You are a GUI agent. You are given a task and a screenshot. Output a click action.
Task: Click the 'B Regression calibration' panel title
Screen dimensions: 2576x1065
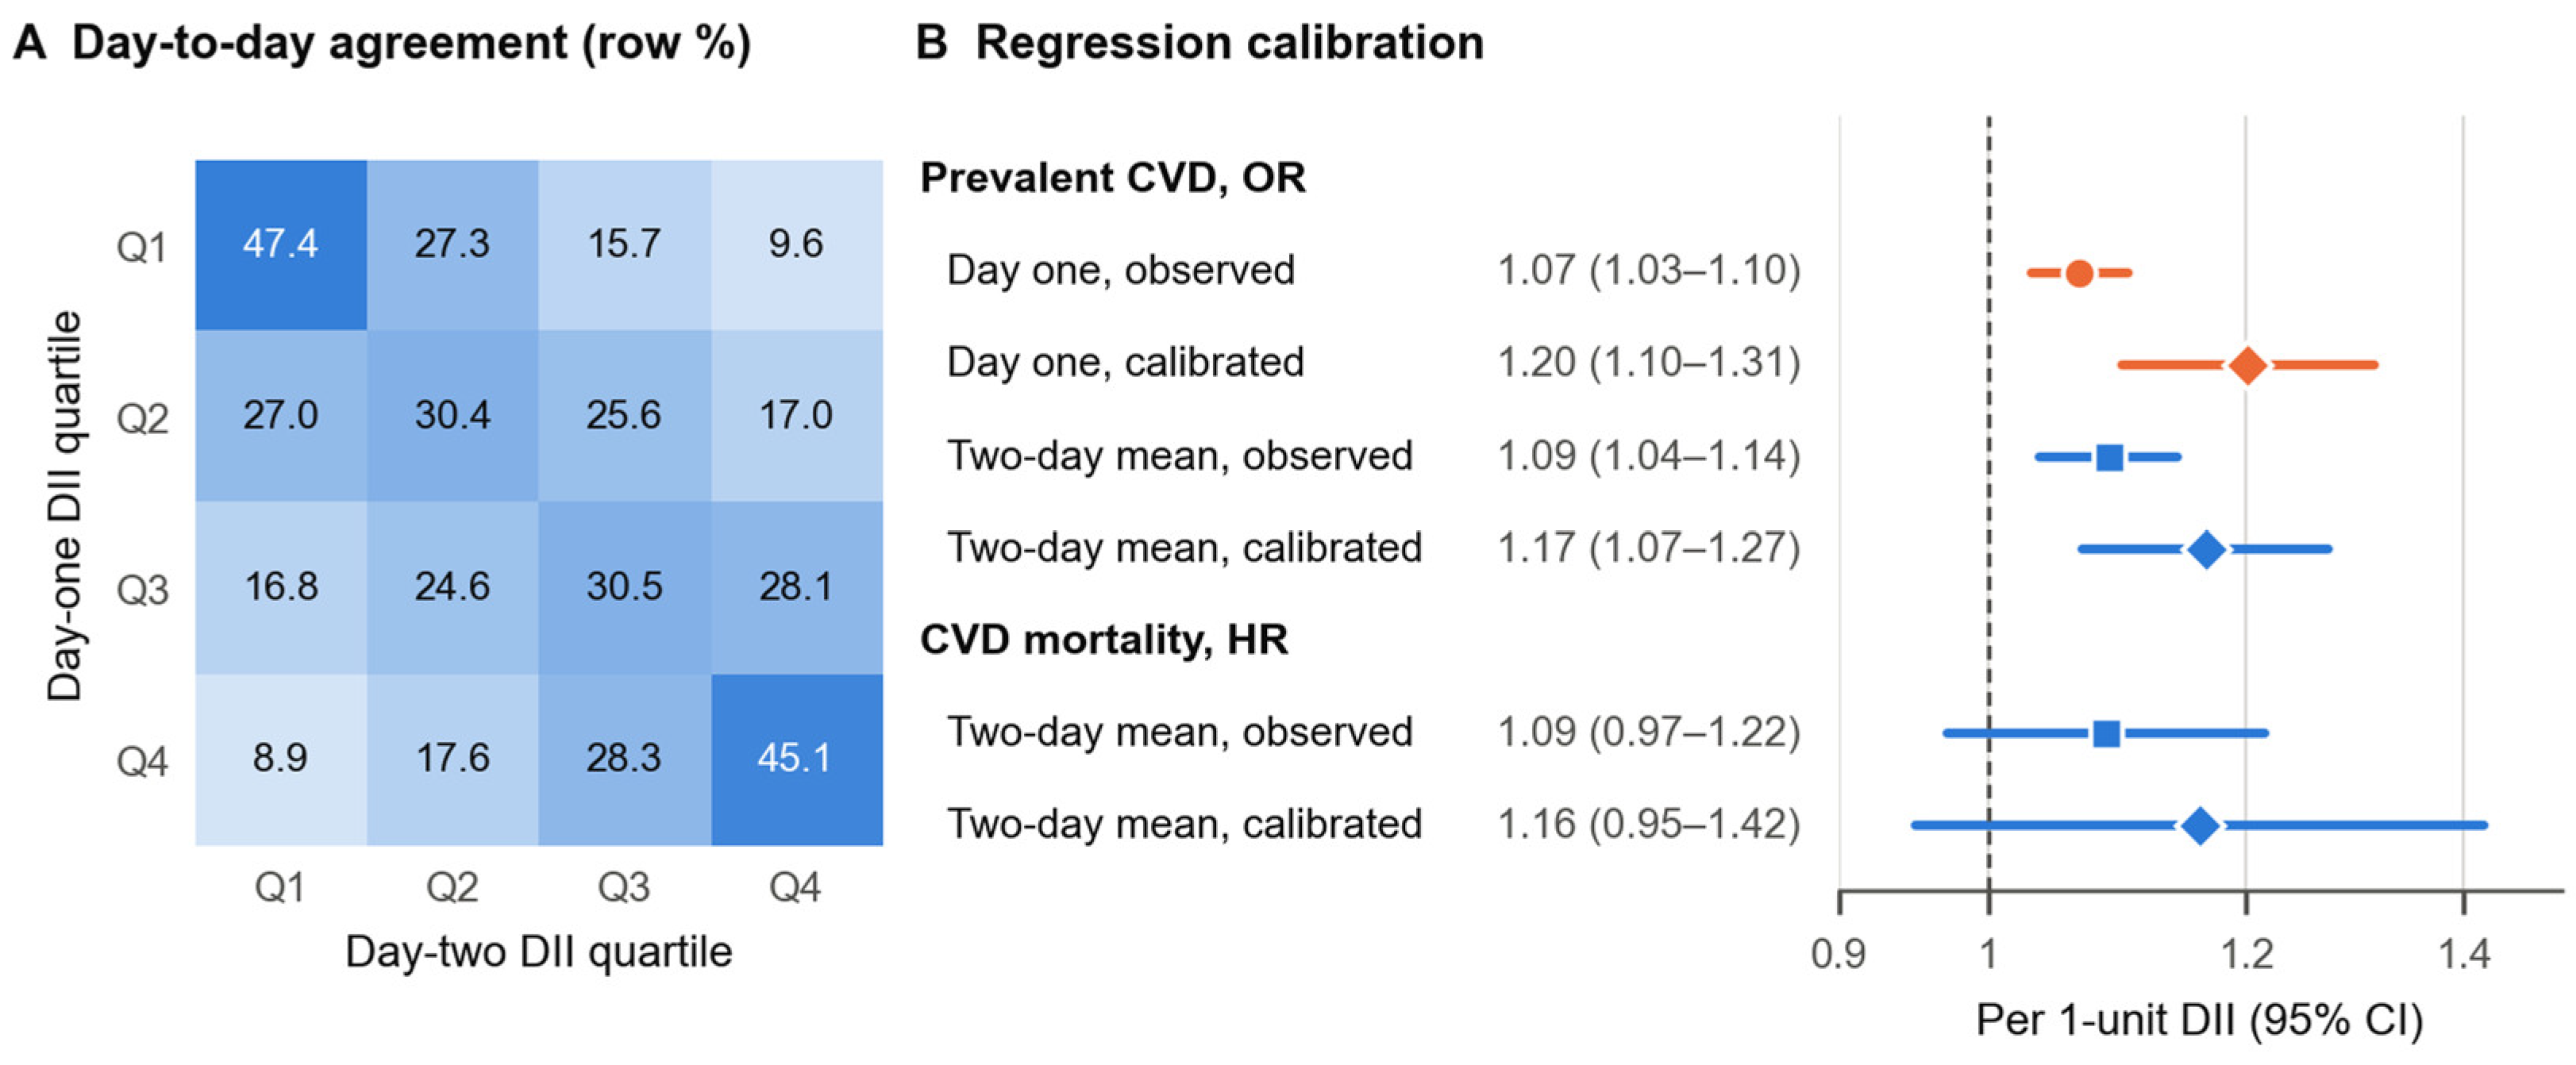1199,43
